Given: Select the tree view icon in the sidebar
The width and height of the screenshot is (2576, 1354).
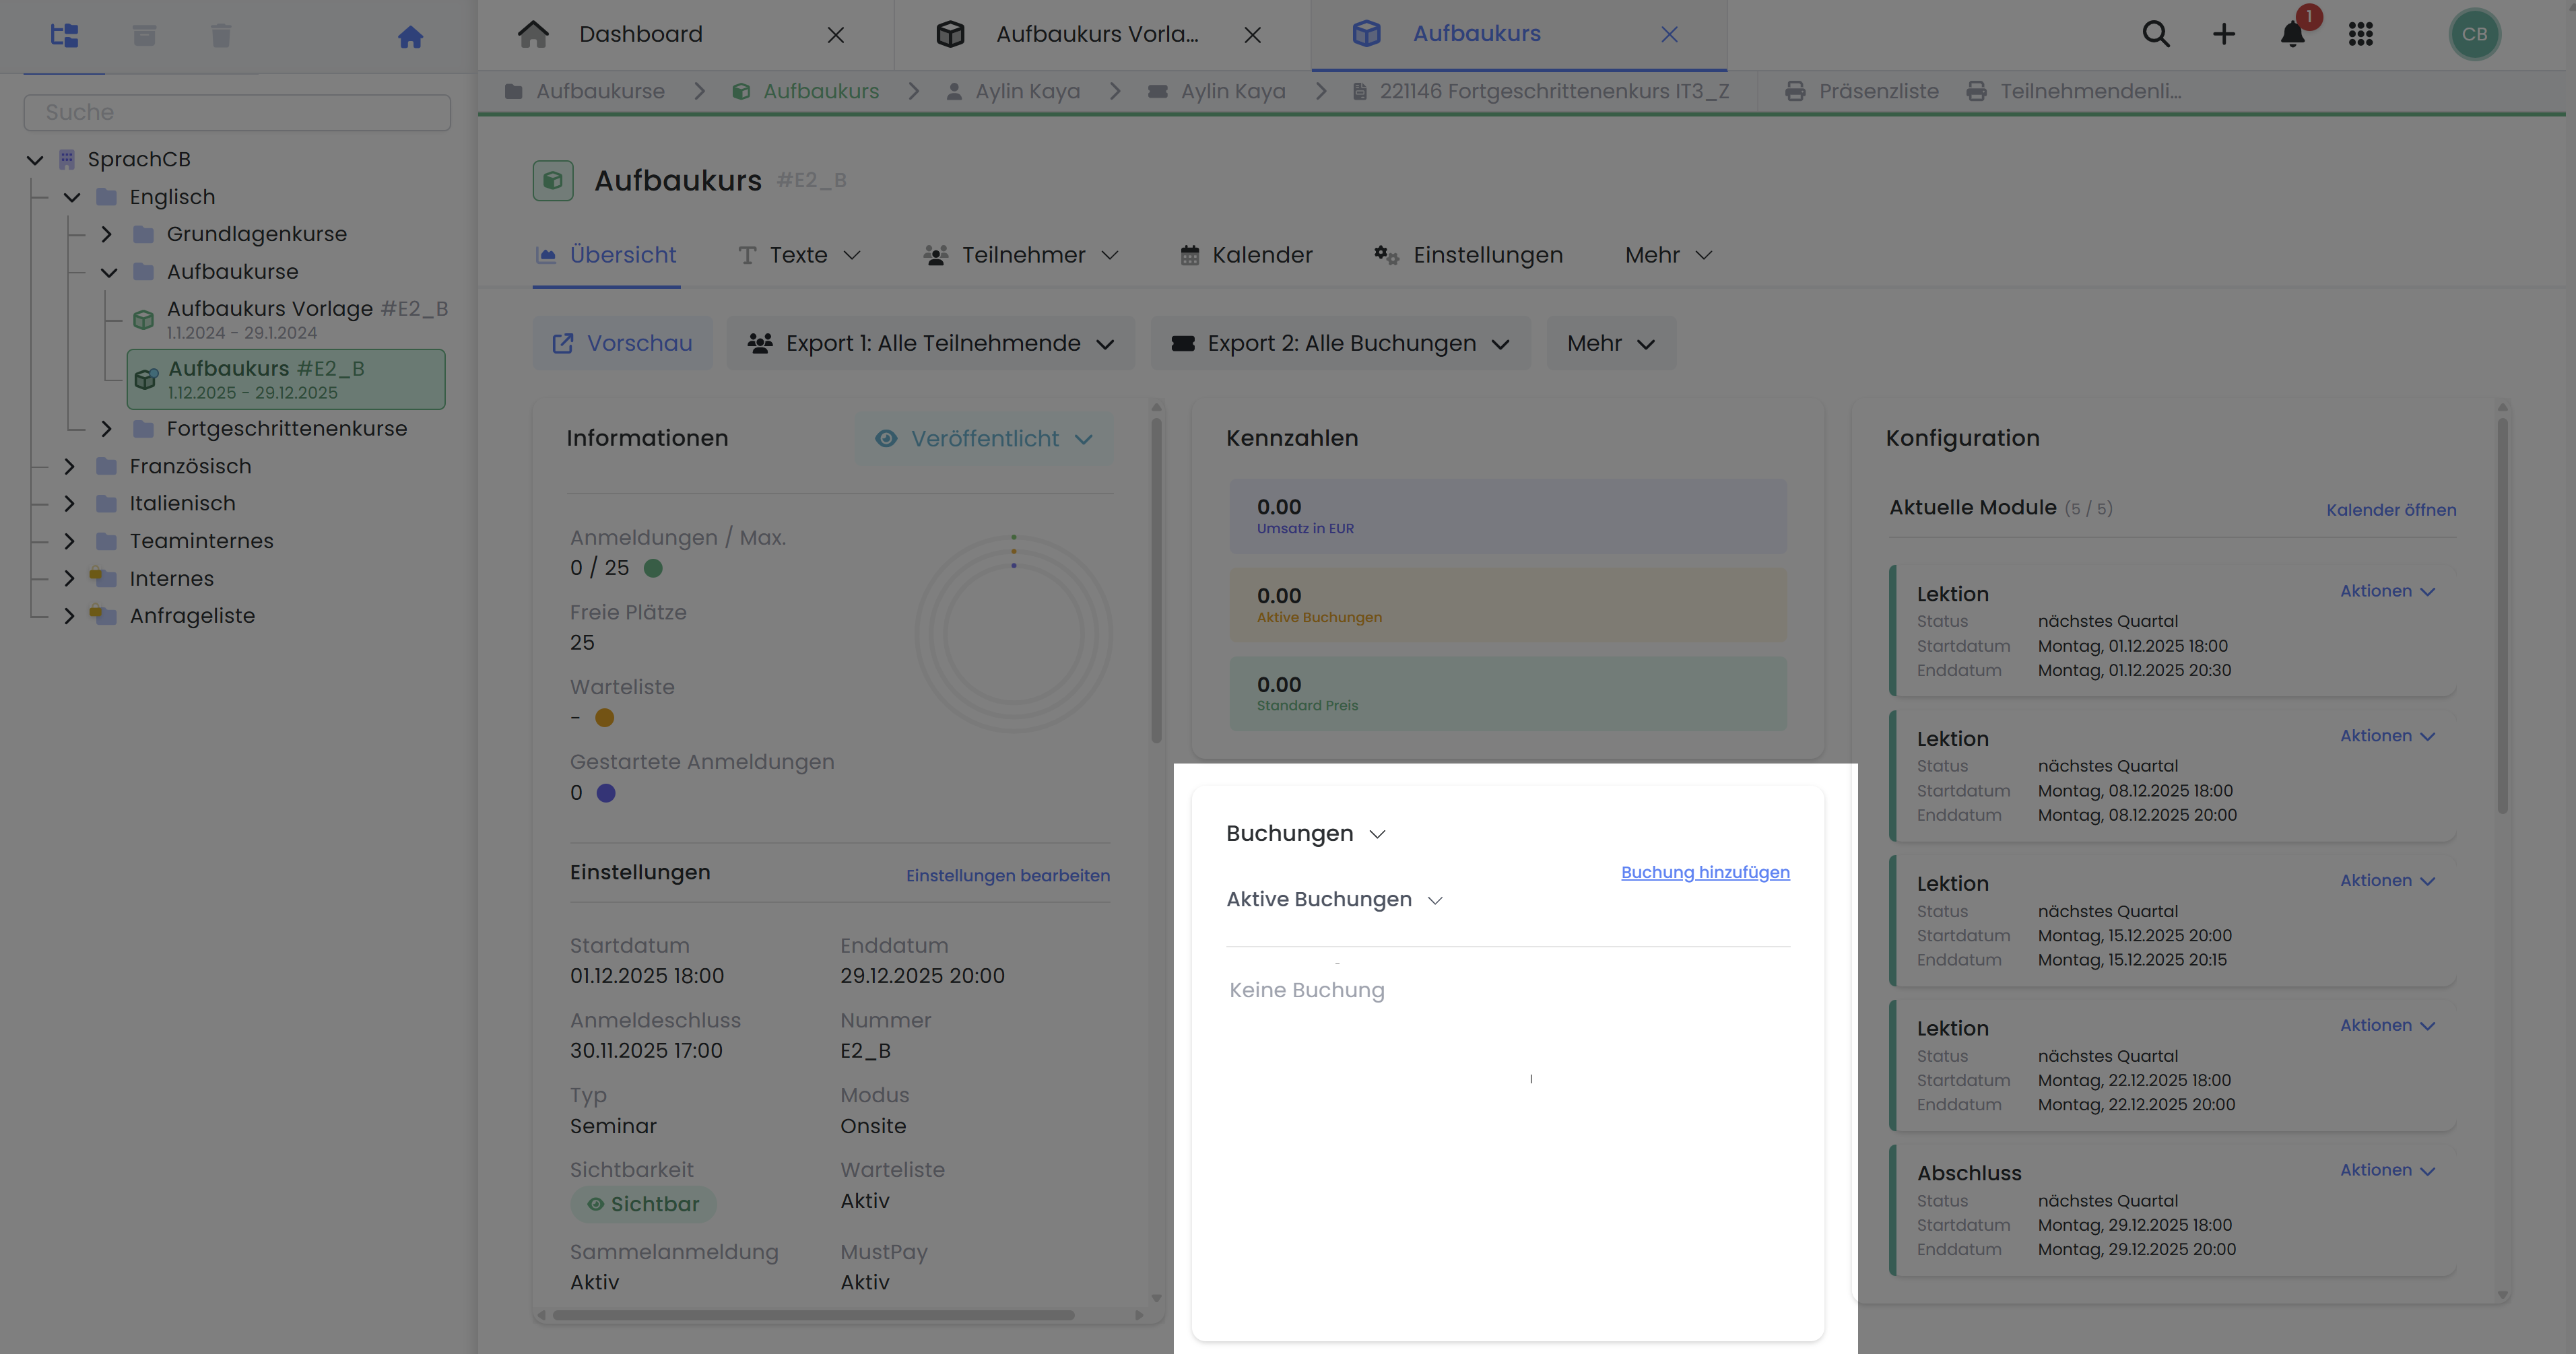Looking at the screenshot, I should [x=64, y=35].
